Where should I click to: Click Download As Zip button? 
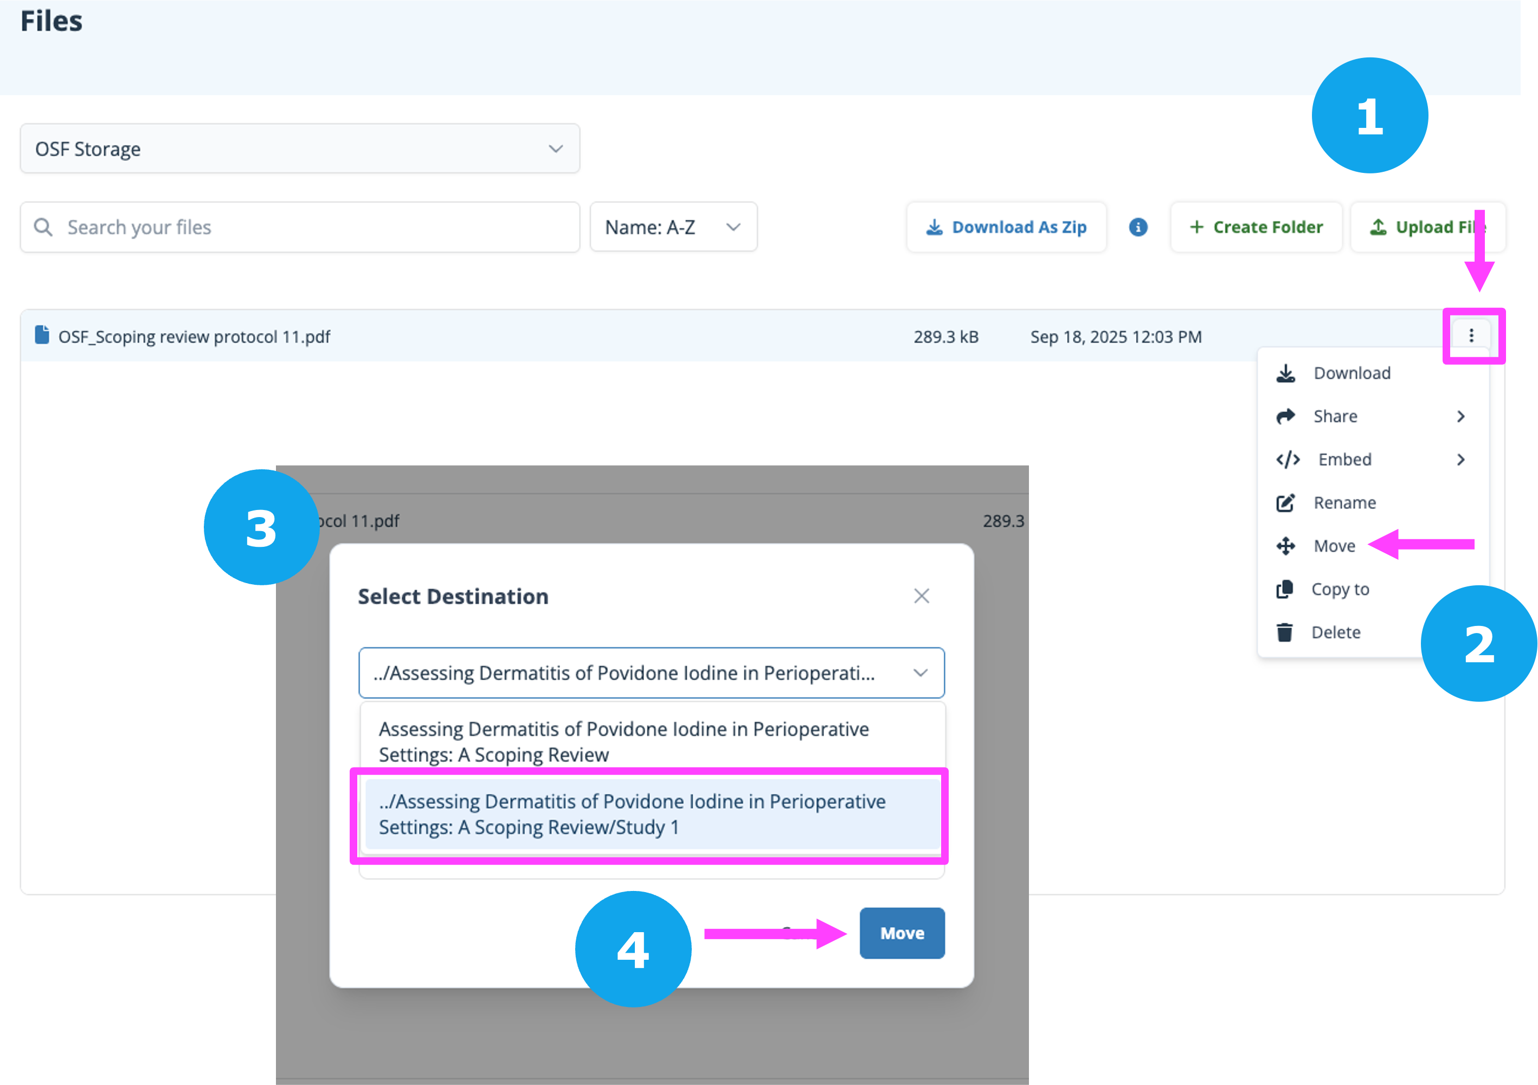[1006, 227]
